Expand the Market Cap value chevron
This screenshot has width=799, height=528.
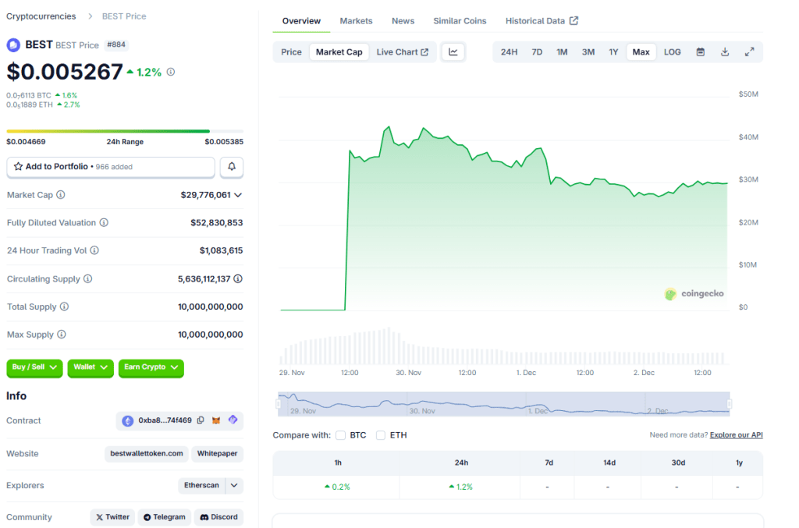pos(238,195)
